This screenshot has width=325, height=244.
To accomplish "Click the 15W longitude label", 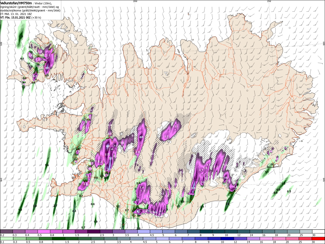I will [x=269, y=1].
